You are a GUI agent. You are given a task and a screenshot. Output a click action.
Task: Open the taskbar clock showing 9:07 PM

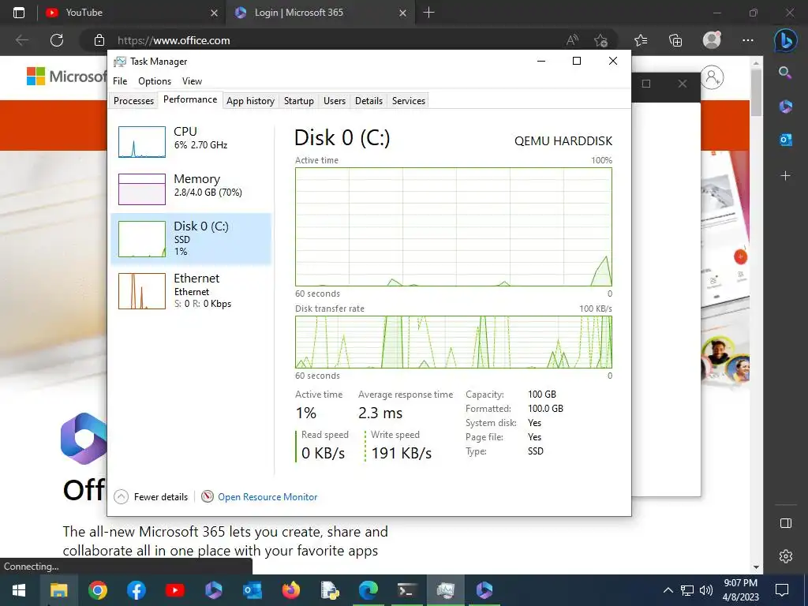740,590
